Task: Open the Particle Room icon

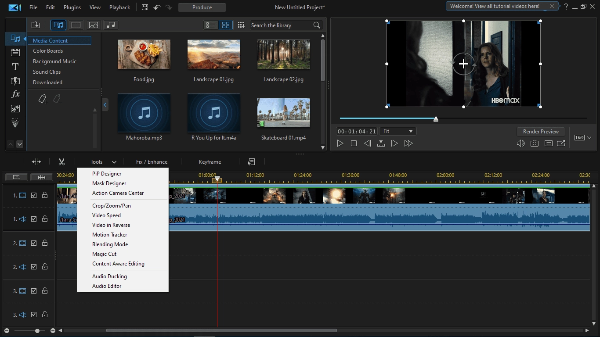Action: tap(15, 123)
